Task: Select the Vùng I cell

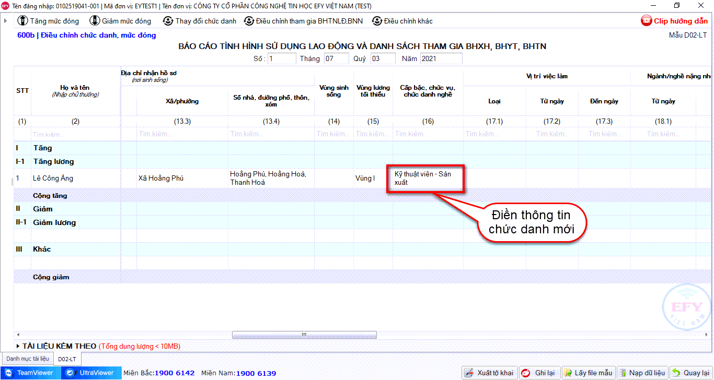Action: [373, 178]
